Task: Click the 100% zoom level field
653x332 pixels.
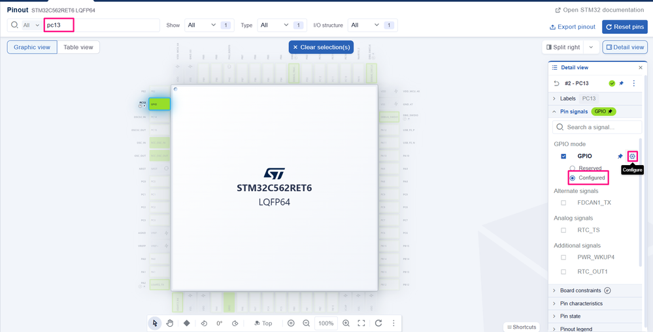Action: 326,324
